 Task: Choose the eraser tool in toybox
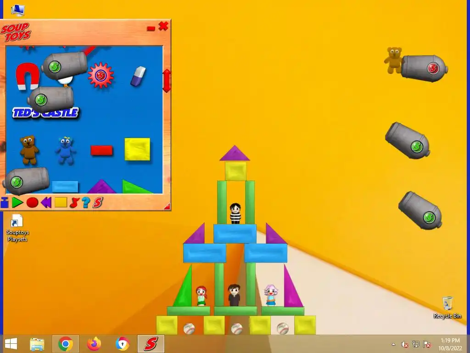pyautogui.click(x=138, y=76)
